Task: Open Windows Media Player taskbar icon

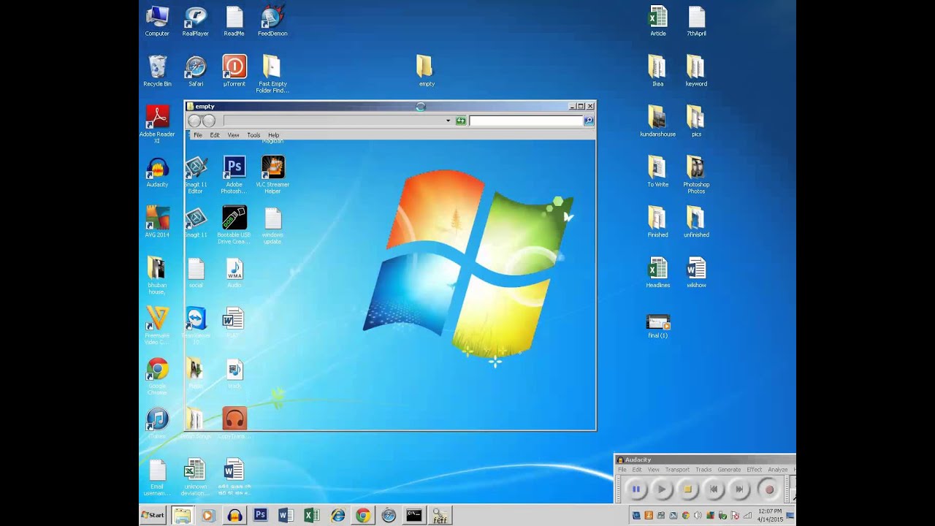Action: tap(207, 515)
